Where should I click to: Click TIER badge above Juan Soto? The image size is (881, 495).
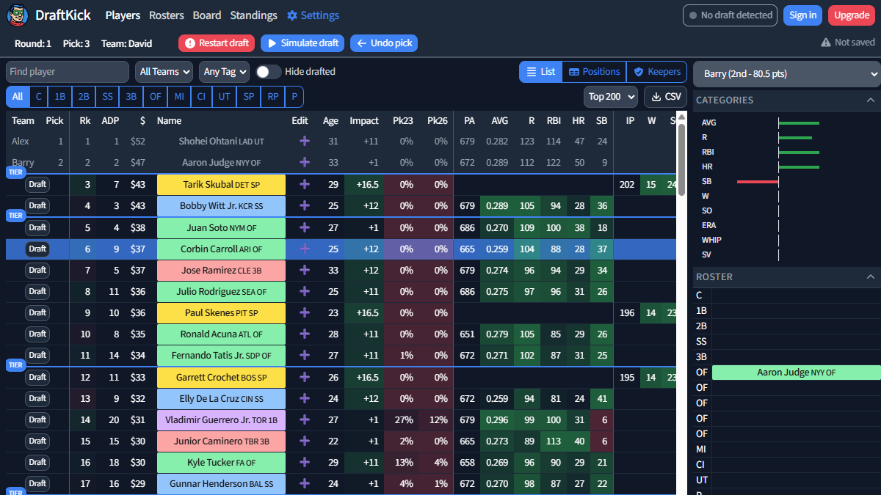[x=15, y=216]
